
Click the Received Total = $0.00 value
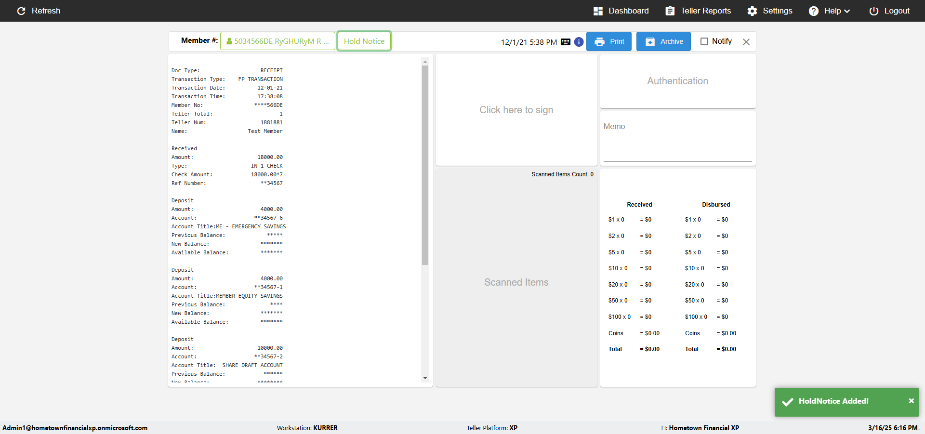tap(650, 349)
